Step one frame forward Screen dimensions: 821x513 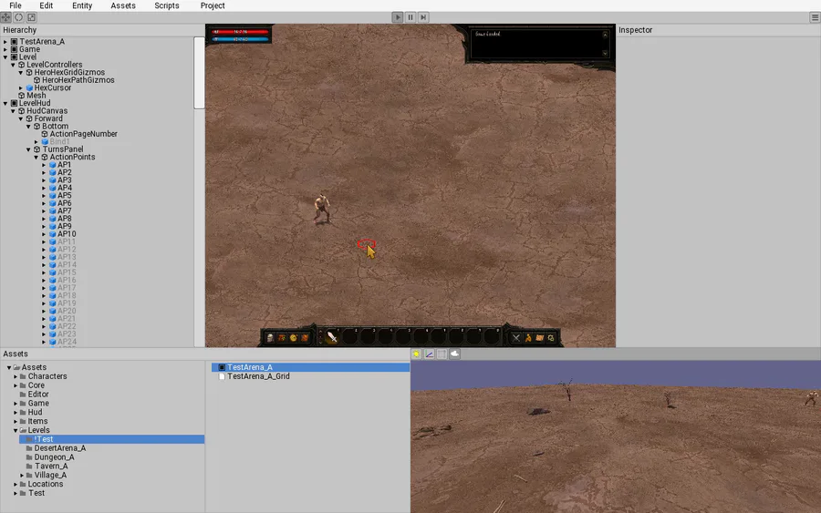coord(423,17)
